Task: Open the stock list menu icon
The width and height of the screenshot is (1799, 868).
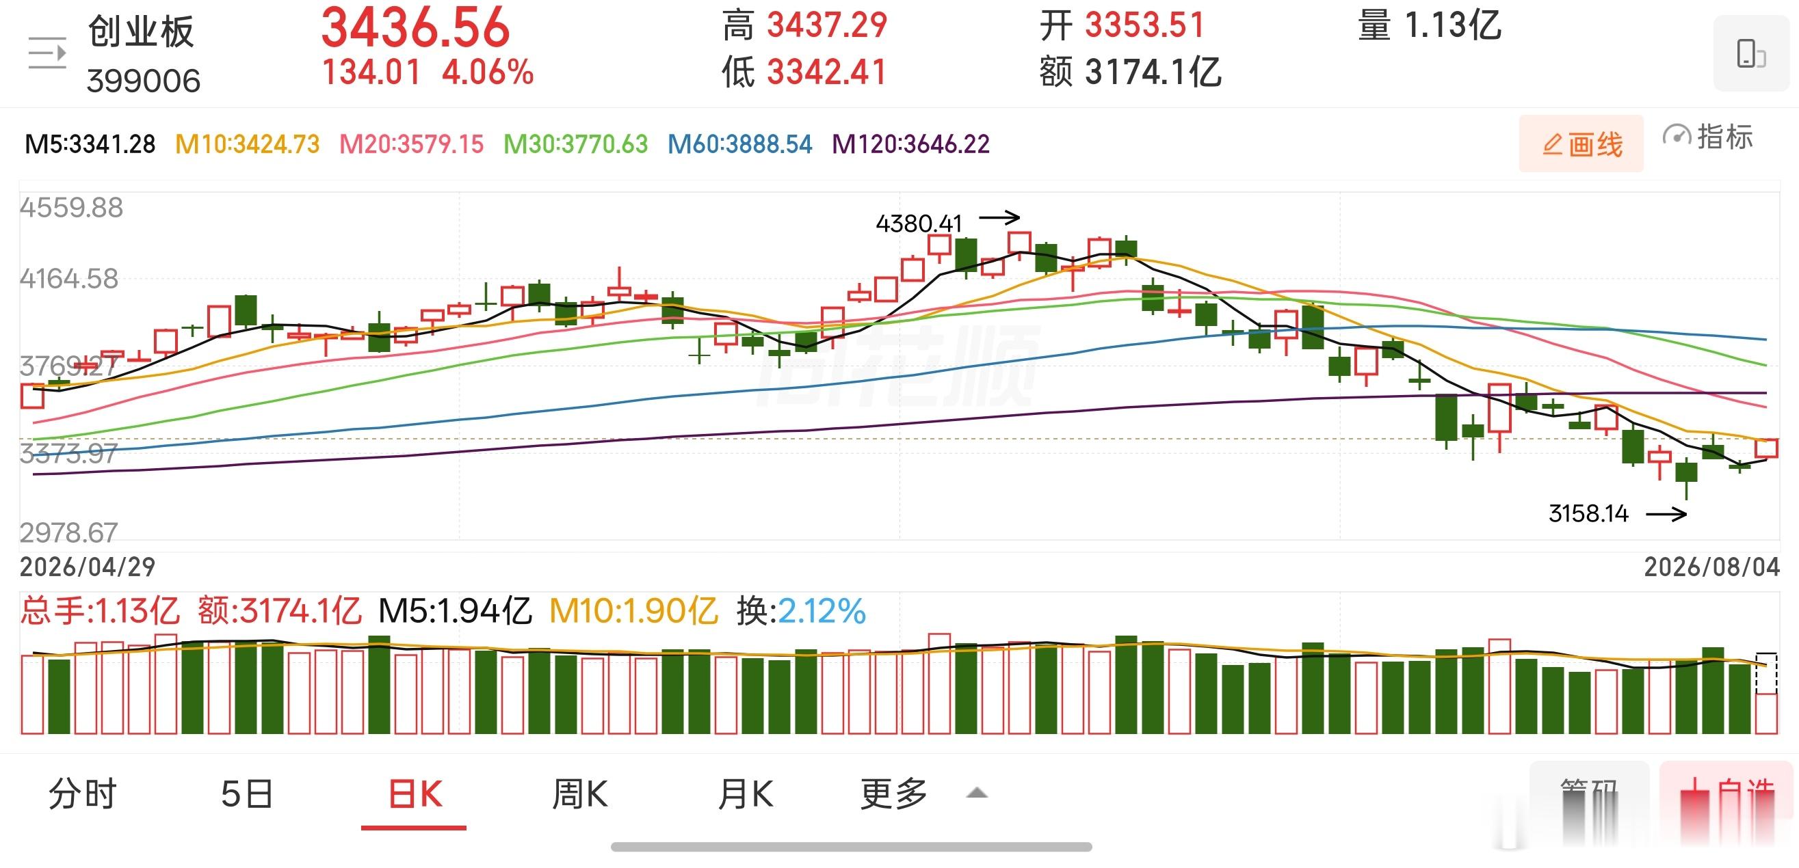Action: [47, 53]
